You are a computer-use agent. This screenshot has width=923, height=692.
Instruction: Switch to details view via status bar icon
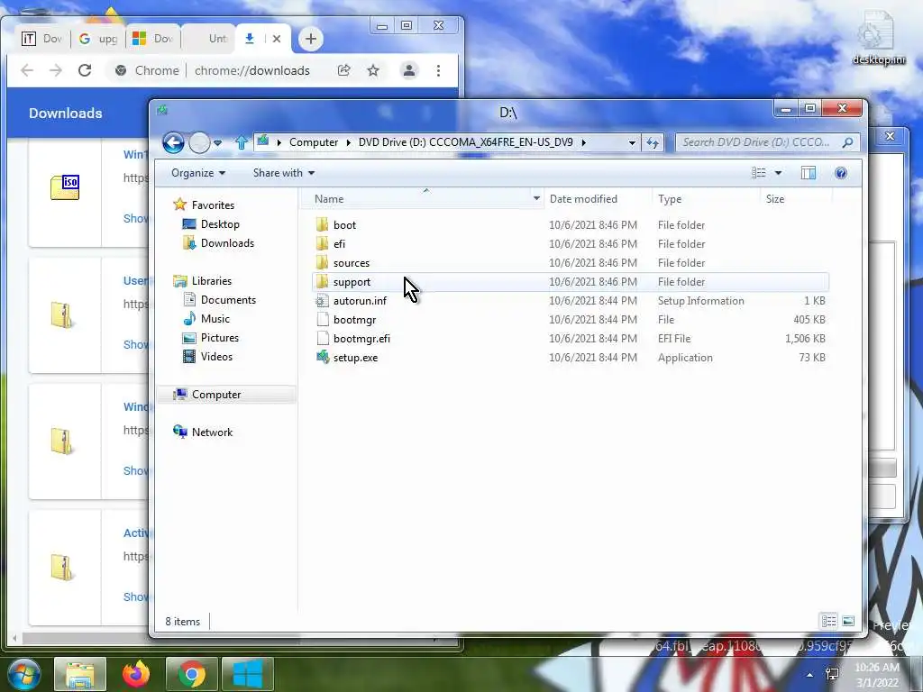pos(829,621)
